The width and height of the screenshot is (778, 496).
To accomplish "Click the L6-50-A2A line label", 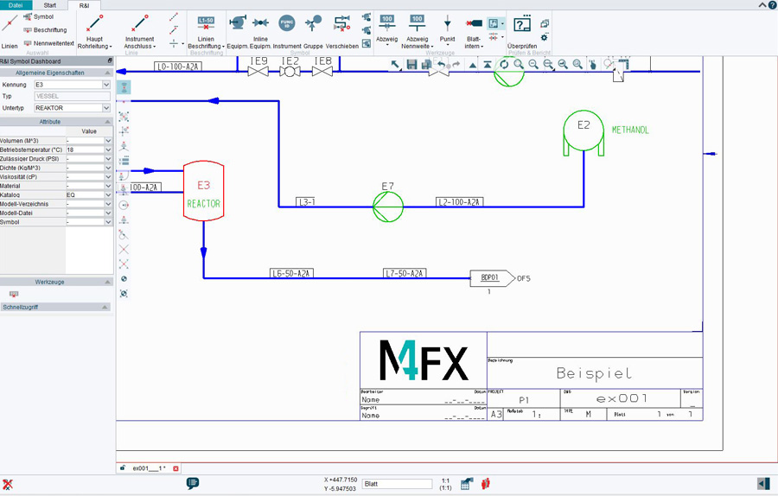I will click(x=292, y=273).
